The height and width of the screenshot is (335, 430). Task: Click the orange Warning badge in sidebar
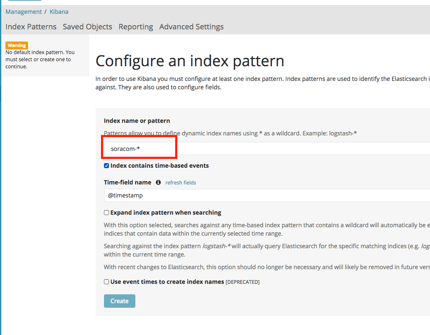point(17,45)
